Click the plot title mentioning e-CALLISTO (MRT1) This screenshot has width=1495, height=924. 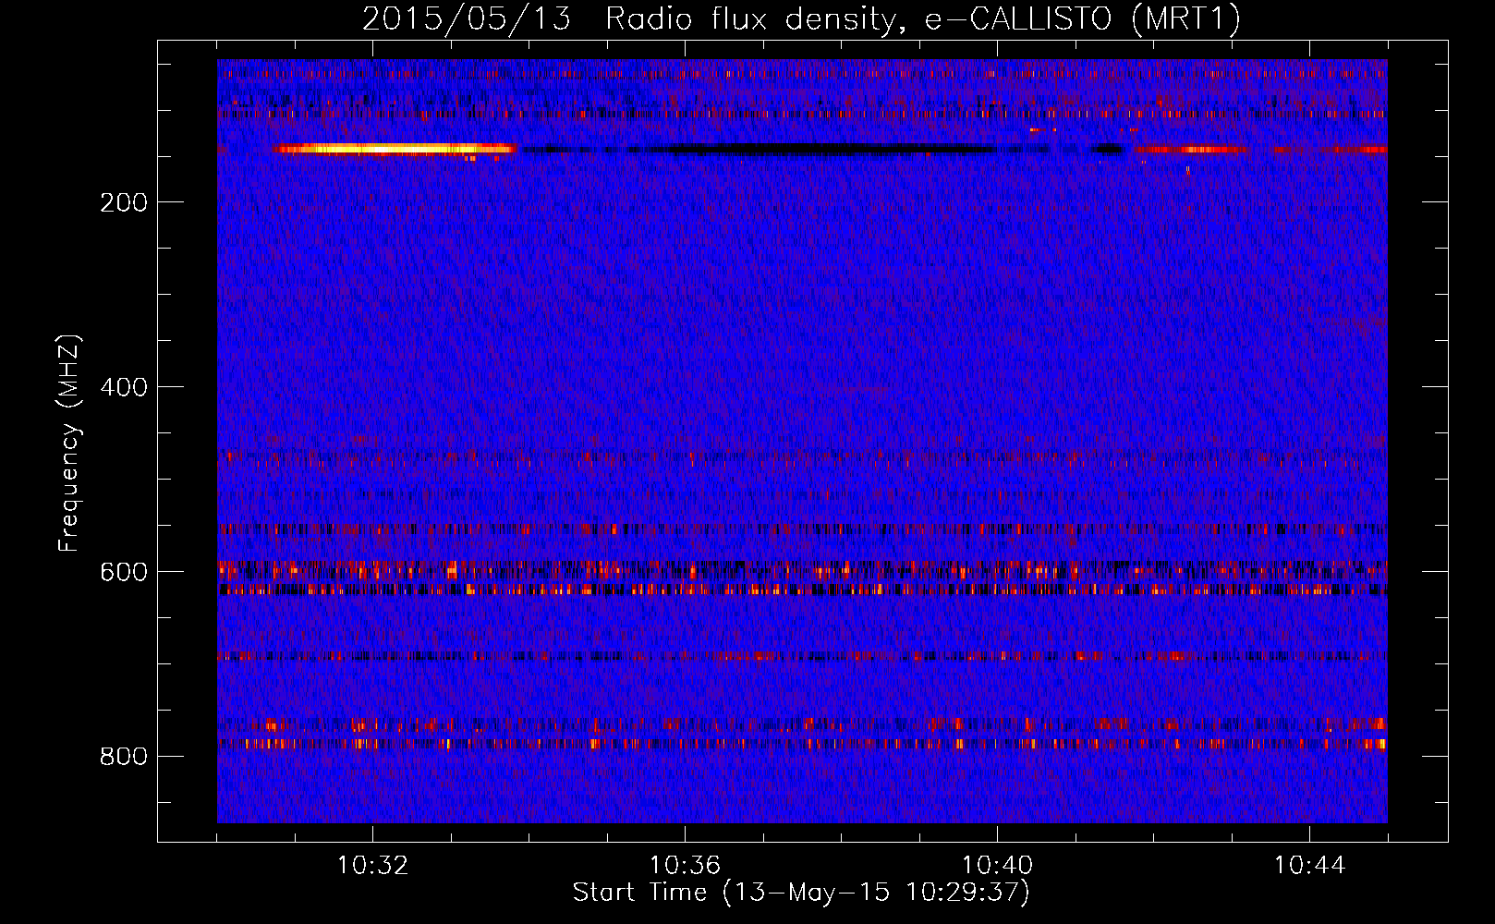(x=801, y=18)
